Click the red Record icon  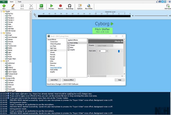point(60,6)
